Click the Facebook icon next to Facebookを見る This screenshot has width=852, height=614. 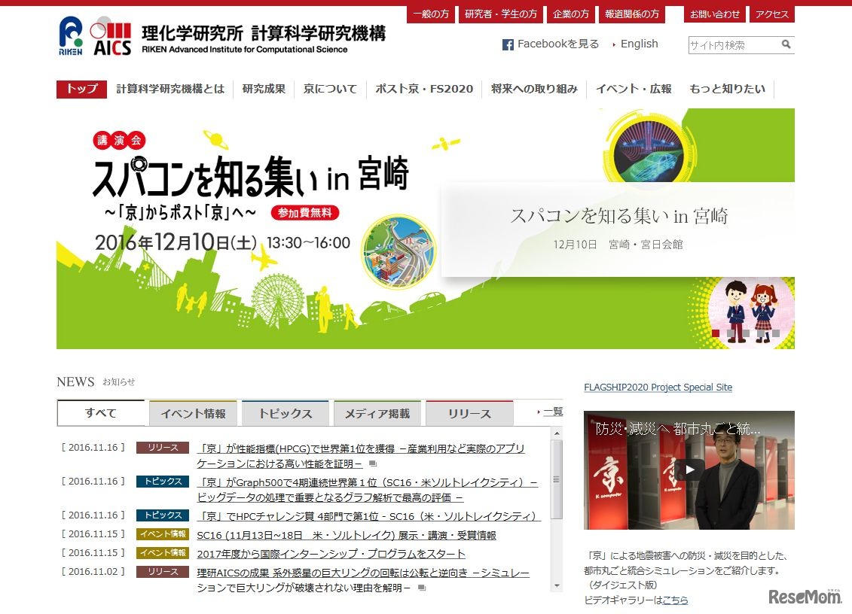(x=508, y=44)
